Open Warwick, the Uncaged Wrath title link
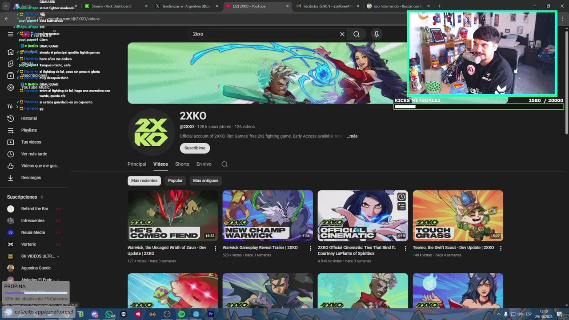The width and height of the screenshot is (569, 320). click(167, 250)
